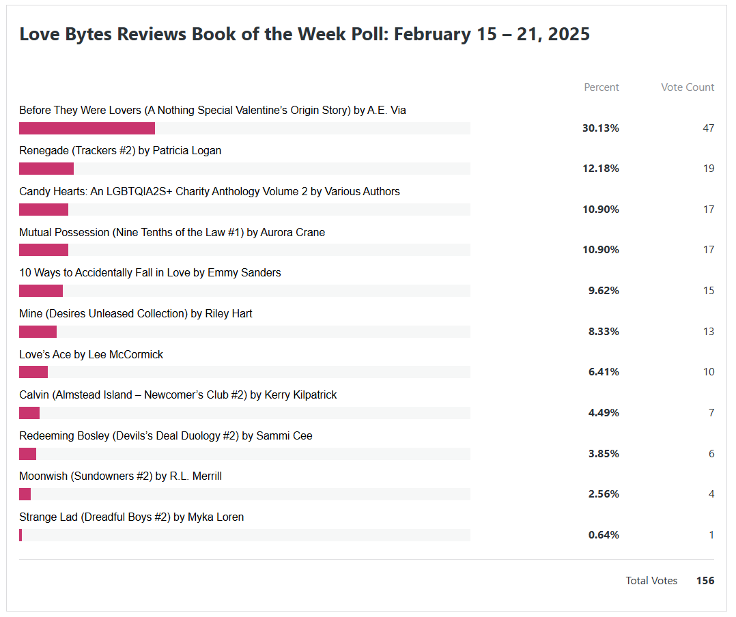Click Strange Lad by Myka Loren
Viewport: 736px width, 617px height.
(x=132, y=517)
